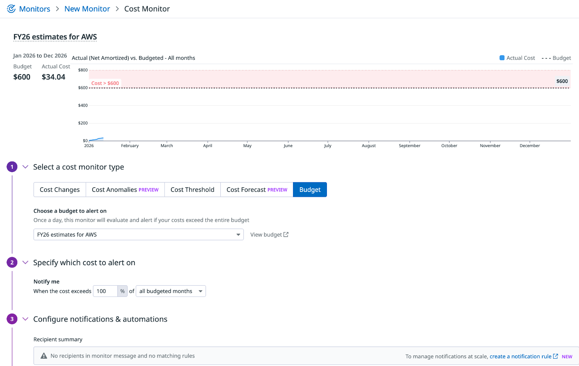This screenshot has width=579, height=366.
Task: Click the Datadog logo icon
Action: pos(11,9)
